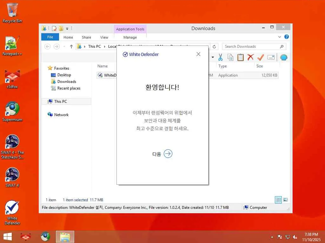325x243 pixels.
Task: Click network tray icon
Action: click(x=288, y=237)
